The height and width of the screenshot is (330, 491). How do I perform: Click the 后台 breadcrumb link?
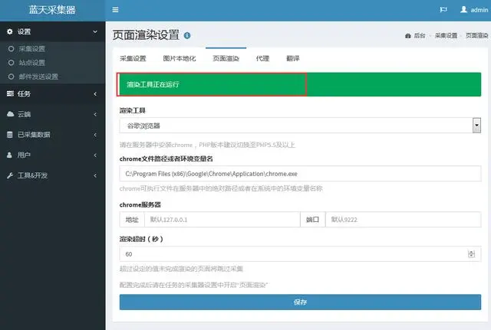coord(420,36)
